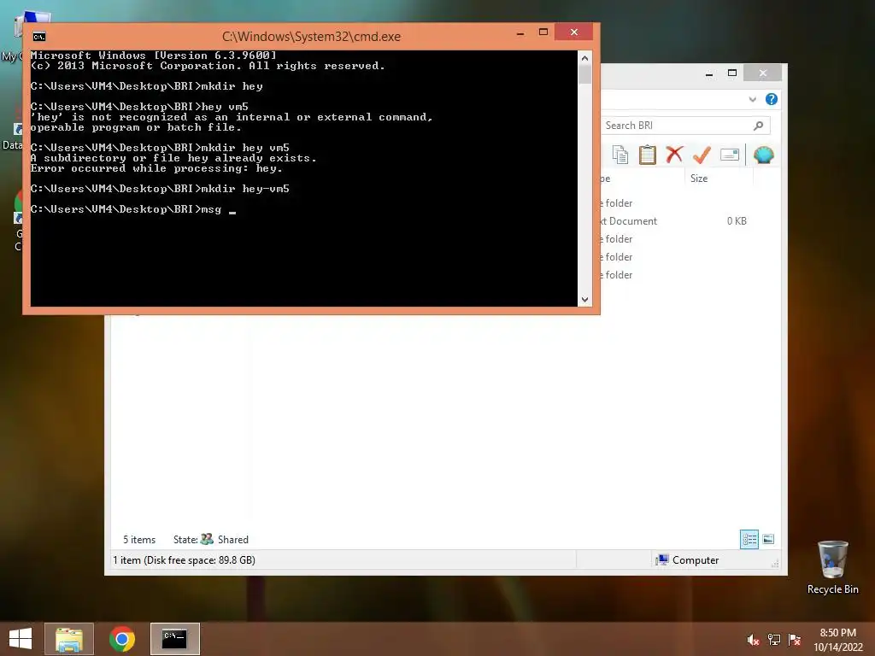Sort files by Size column header

pyautogui.click(x=699, y=179)
